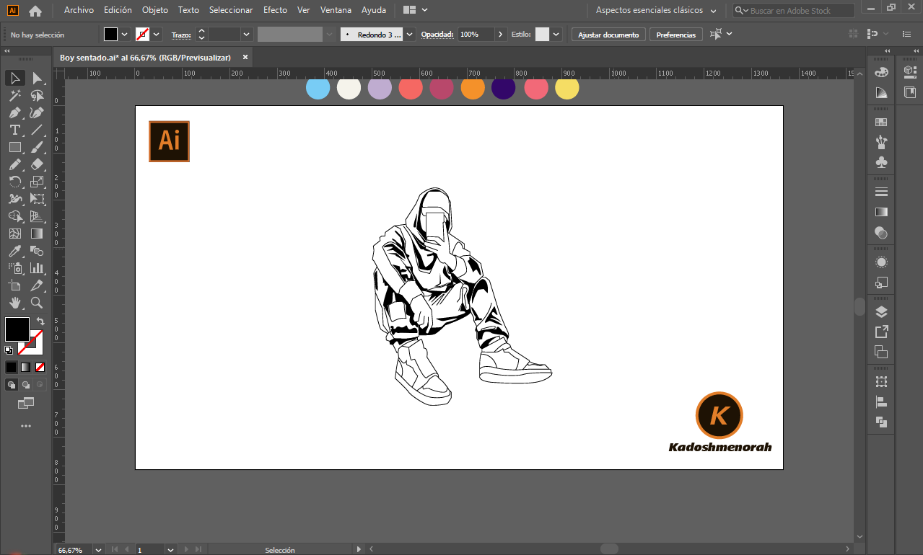Viewport: 923px width, 555px height.
Task: Change the screen mode
Action: [26, 403]
